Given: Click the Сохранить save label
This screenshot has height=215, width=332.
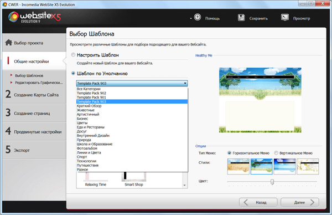Looking at the screenshot, I should click(x=258, y=18).
